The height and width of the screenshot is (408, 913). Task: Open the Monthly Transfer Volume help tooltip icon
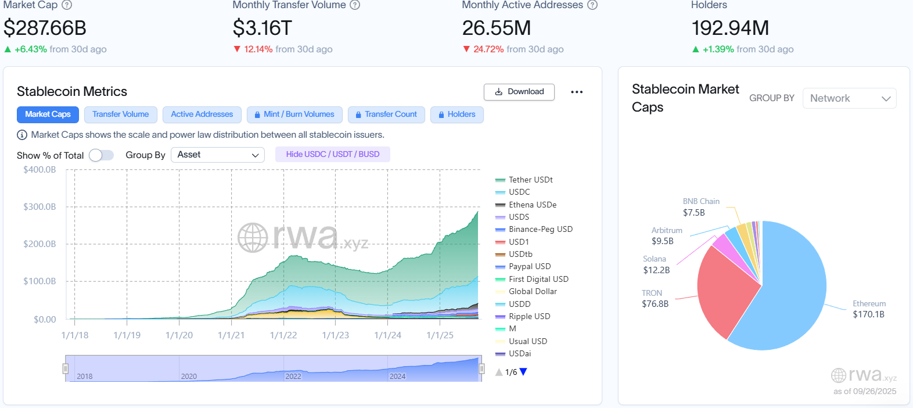[355, 5]
